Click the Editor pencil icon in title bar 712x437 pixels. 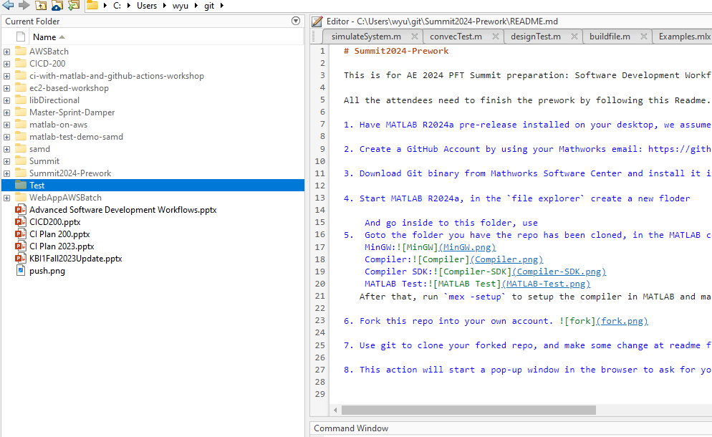tap(317, 21)
